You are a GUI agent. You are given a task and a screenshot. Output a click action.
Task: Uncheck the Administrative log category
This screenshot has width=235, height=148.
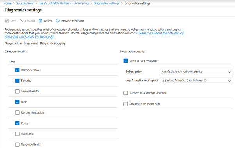coord(17,70)
